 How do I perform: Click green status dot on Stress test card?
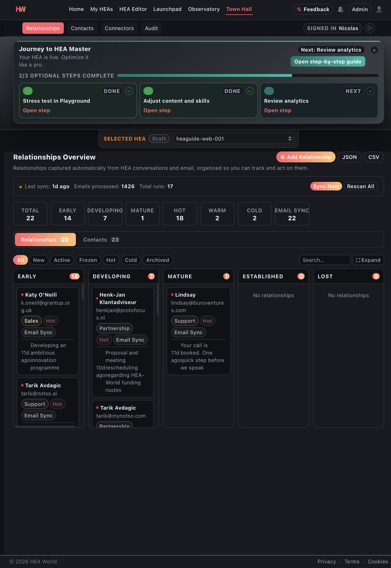(x=28, y=91)
